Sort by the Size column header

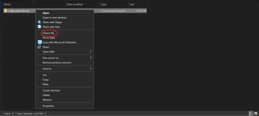click(x=138, y=5)
